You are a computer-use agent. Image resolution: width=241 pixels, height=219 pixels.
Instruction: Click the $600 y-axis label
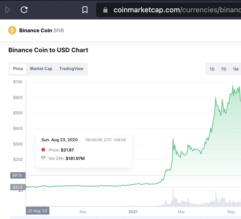point(18,97)
